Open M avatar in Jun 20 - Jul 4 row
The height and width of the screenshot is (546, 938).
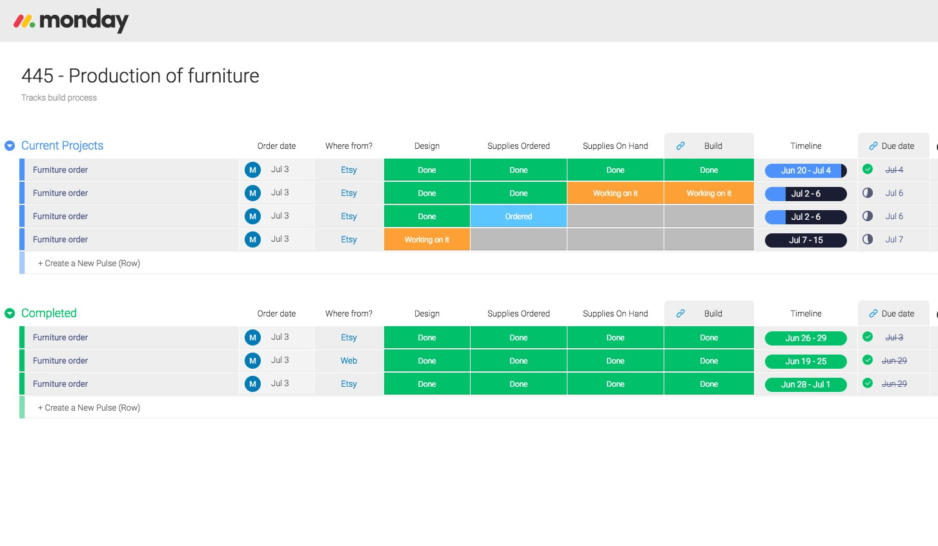(252, 170)
